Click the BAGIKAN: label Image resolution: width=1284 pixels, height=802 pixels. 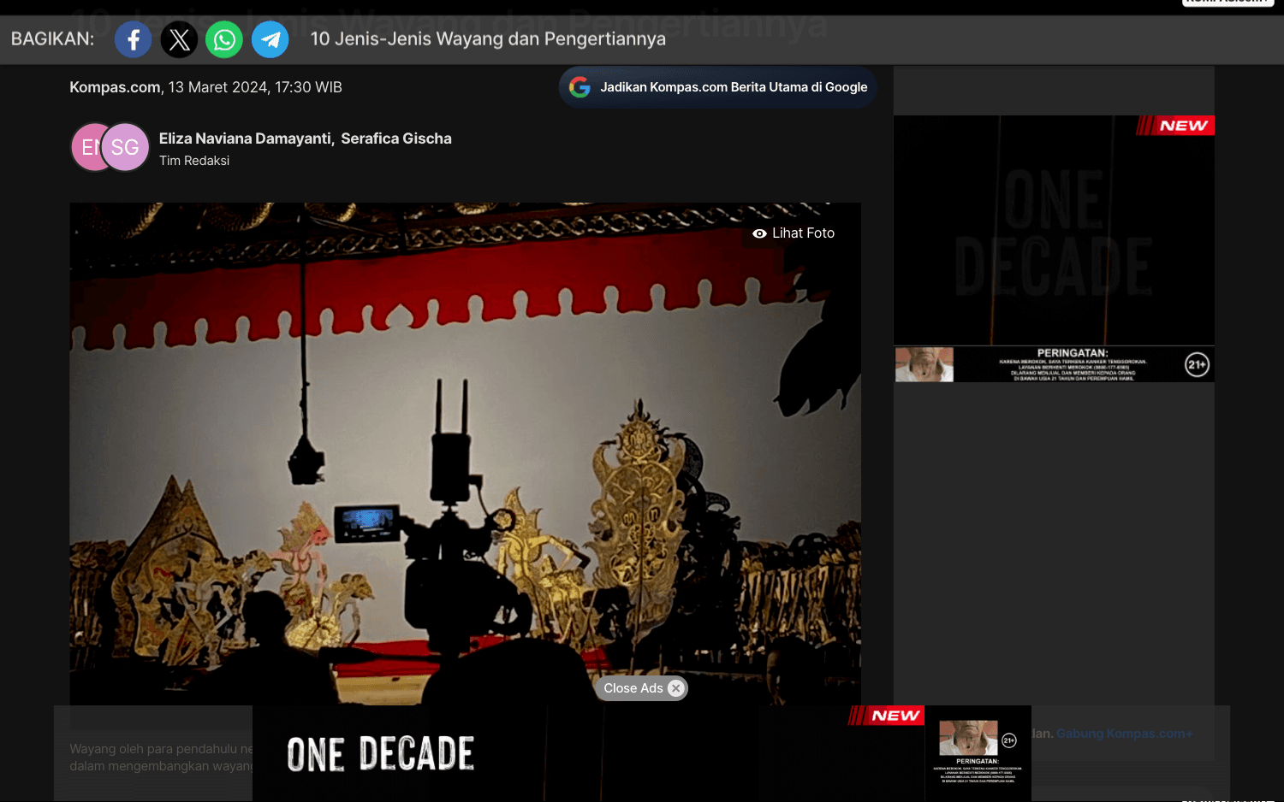tap(53, 39)
